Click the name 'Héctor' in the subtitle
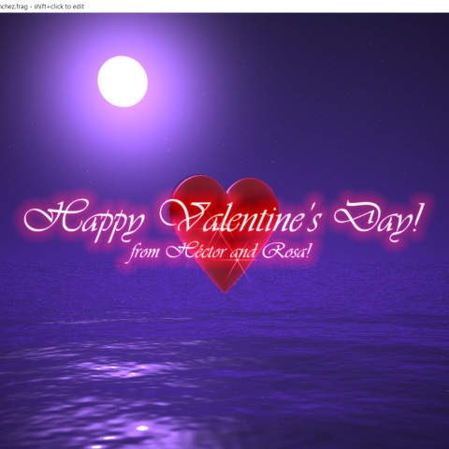The image size is (449, 449). pyautogui.click(x=195, y=251)
